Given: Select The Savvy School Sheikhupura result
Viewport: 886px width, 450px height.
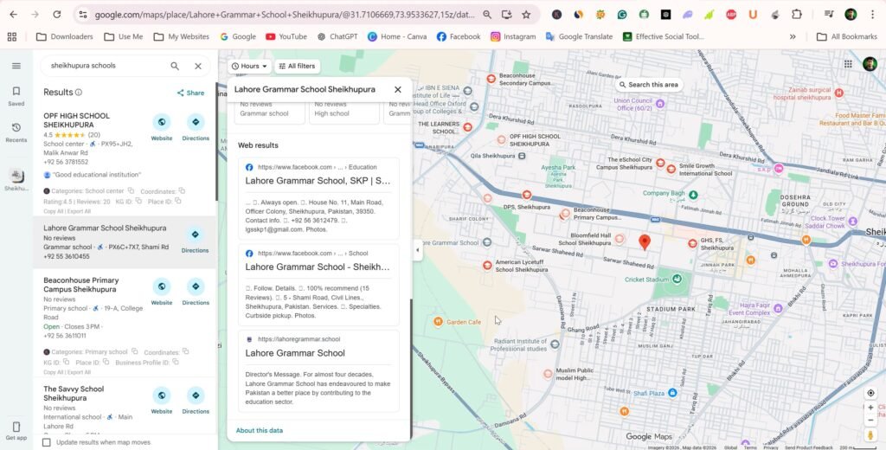Looking at the screenshot, I should tap(74, 394).
